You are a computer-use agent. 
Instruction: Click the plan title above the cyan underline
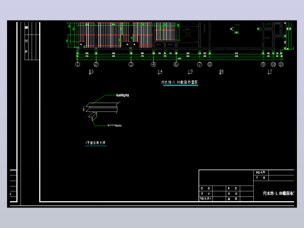(x=179, y=82)
